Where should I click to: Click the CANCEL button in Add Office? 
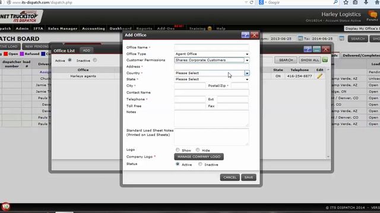coord(230,177)
